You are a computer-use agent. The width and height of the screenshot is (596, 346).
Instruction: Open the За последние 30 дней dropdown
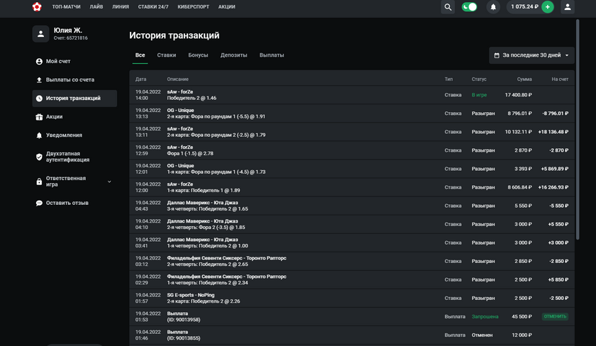click(x=531, y=55)
